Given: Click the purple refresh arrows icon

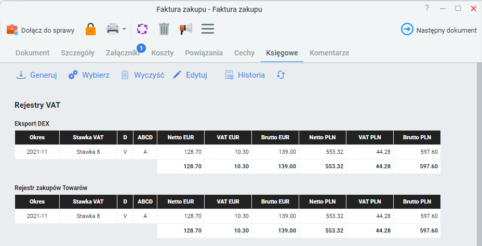Looking at the screenshot, I should [142, 29].
